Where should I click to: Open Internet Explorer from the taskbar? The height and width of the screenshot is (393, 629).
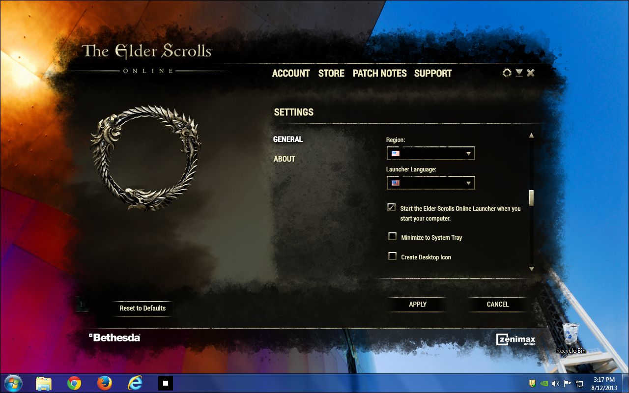pos(135,383)
